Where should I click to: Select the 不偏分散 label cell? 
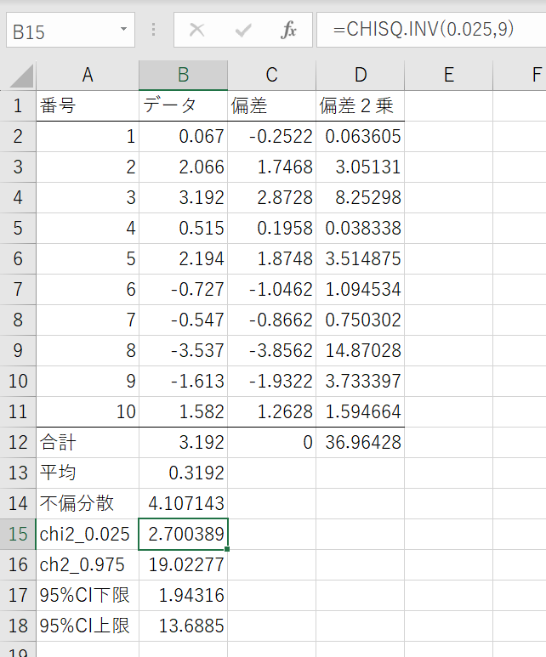[x=88, y=504]
